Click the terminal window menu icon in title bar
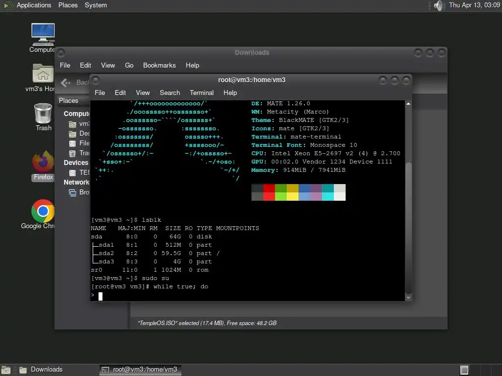The image size is (502, 376). tap(96, 80)
